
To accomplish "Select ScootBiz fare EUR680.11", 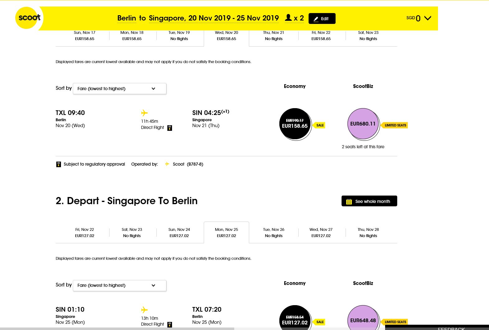I will coord(363,124).
